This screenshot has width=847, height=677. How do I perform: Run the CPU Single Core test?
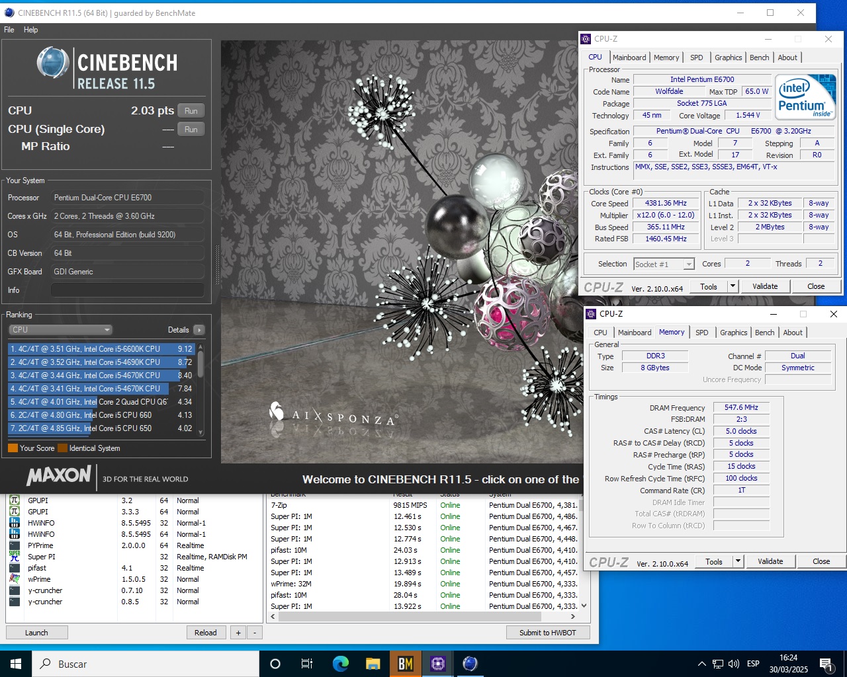coord(191,130)
